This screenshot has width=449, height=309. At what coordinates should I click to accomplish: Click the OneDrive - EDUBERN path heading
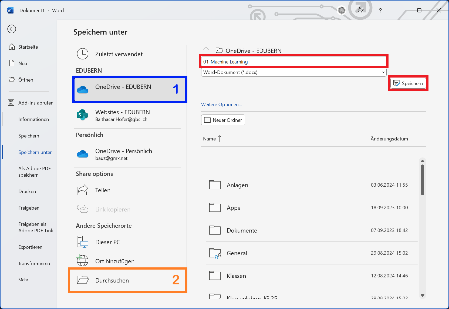point(254,51)
